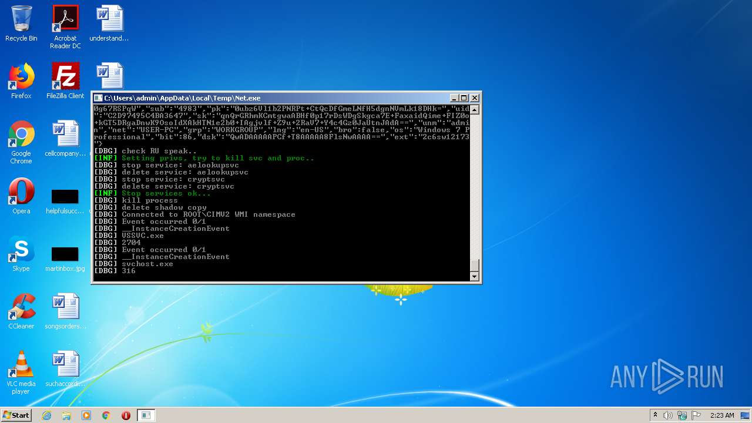Click the console scrollbar down arrow
The height and width of the screenshot is (423, 752).
(x=475, y=277)
